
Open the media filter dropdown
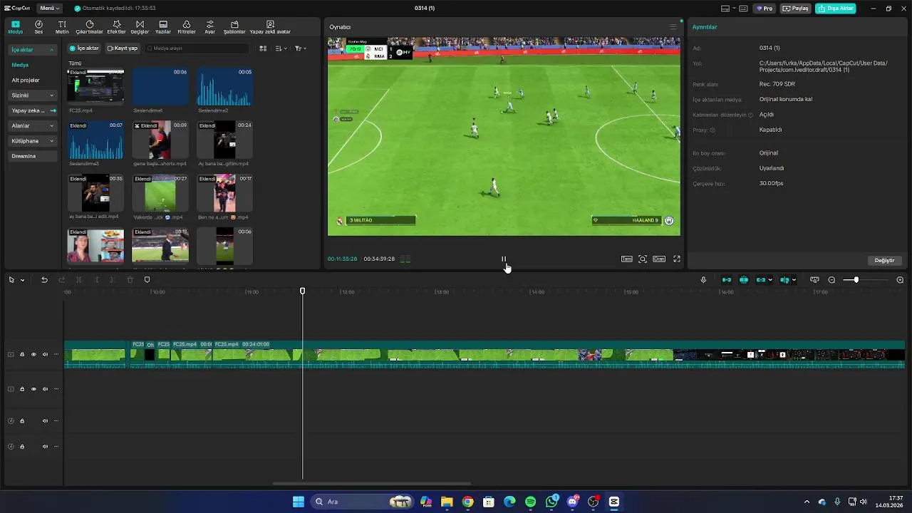tap(301, 48)
